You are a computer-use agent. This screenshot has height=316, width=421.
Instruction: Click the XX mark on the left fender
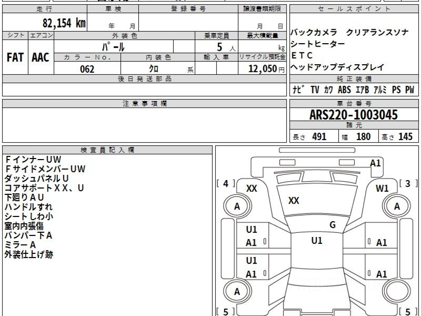click(251, 189)
